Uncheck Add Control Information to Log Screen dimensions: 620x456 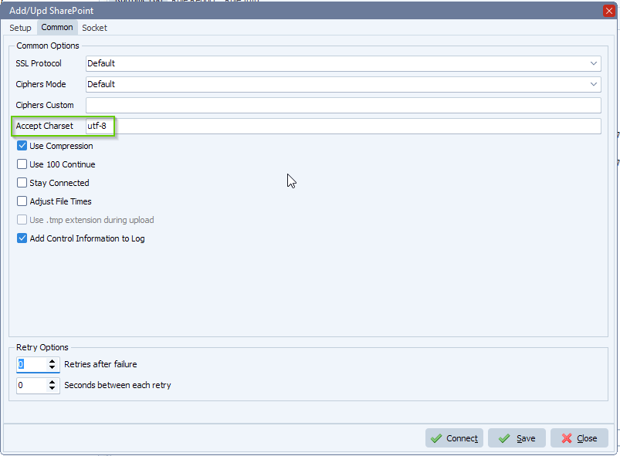click(22, 238)
